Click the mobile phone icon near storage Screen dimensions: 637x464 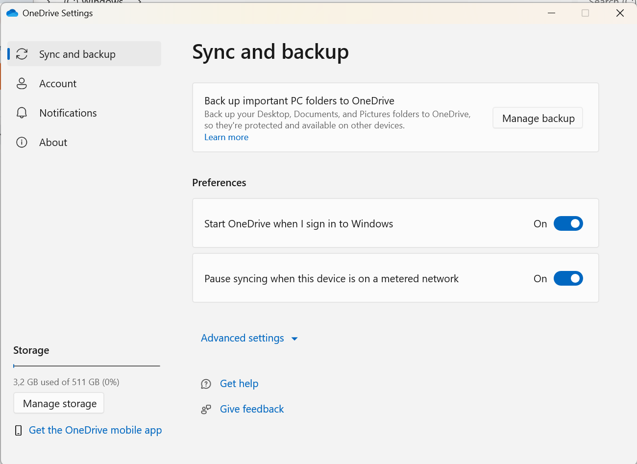(x=19, y=430)
